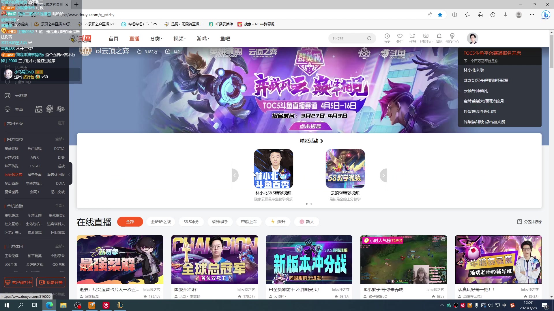The height and width of the screenshot is (311, 554).
Task: Select the 带粉上车 filter pill
Action: (249, 222)
